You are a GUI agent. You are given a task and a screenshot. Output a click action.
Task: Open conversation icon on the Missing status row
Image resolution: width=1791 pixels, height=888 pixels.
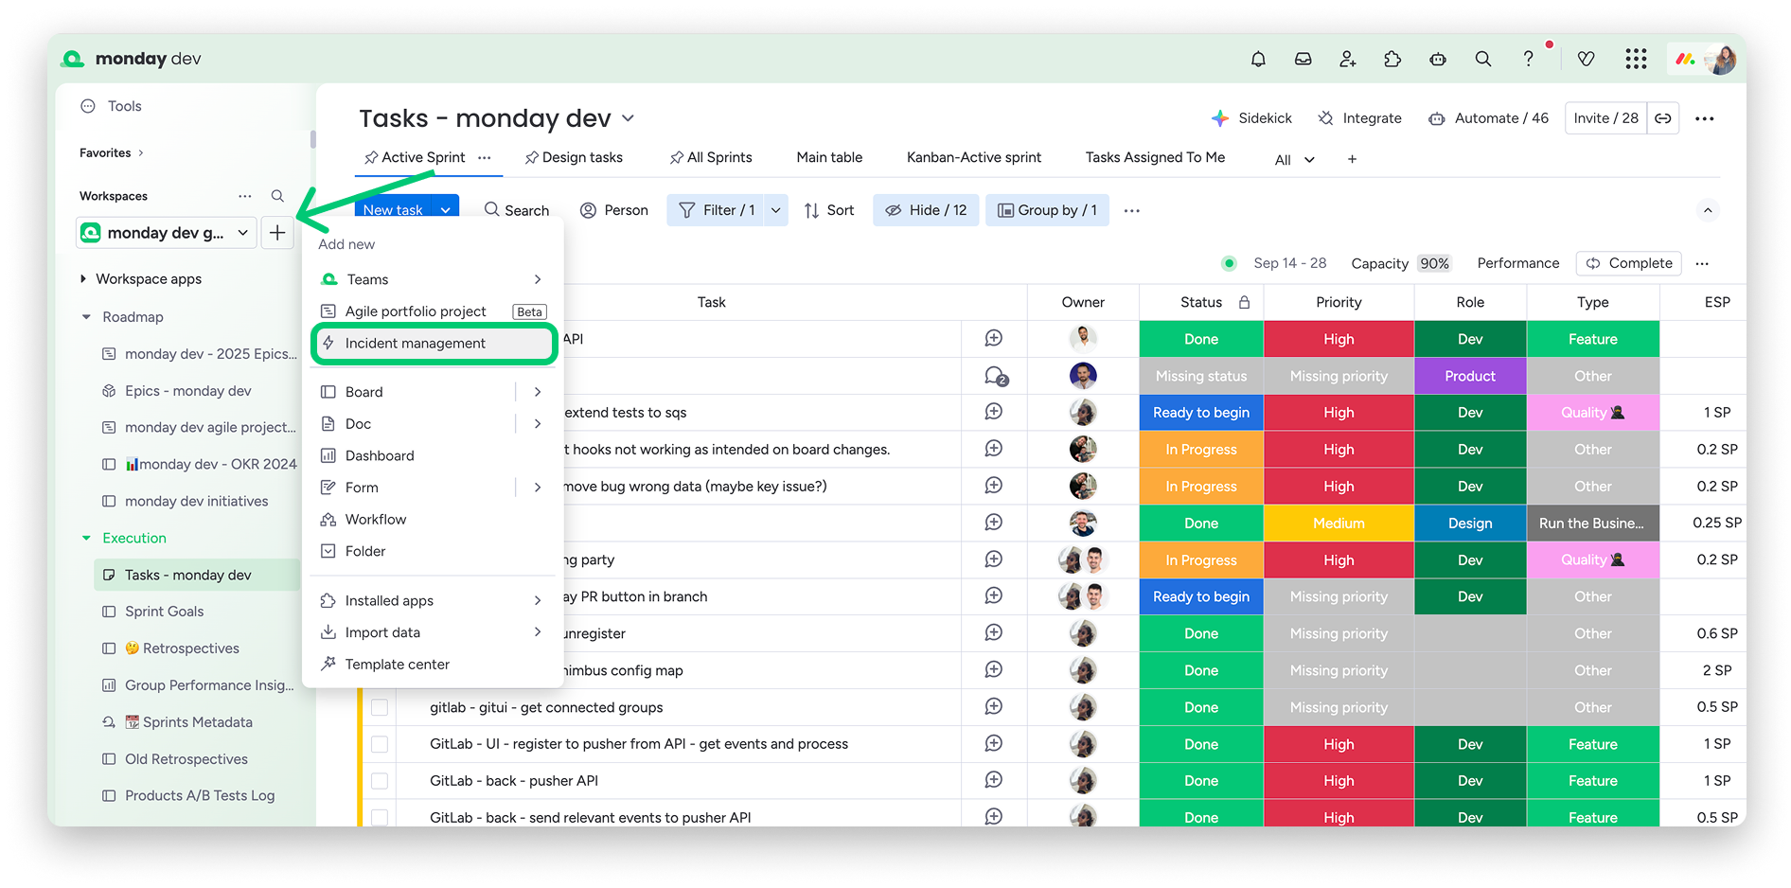(996, 376)
